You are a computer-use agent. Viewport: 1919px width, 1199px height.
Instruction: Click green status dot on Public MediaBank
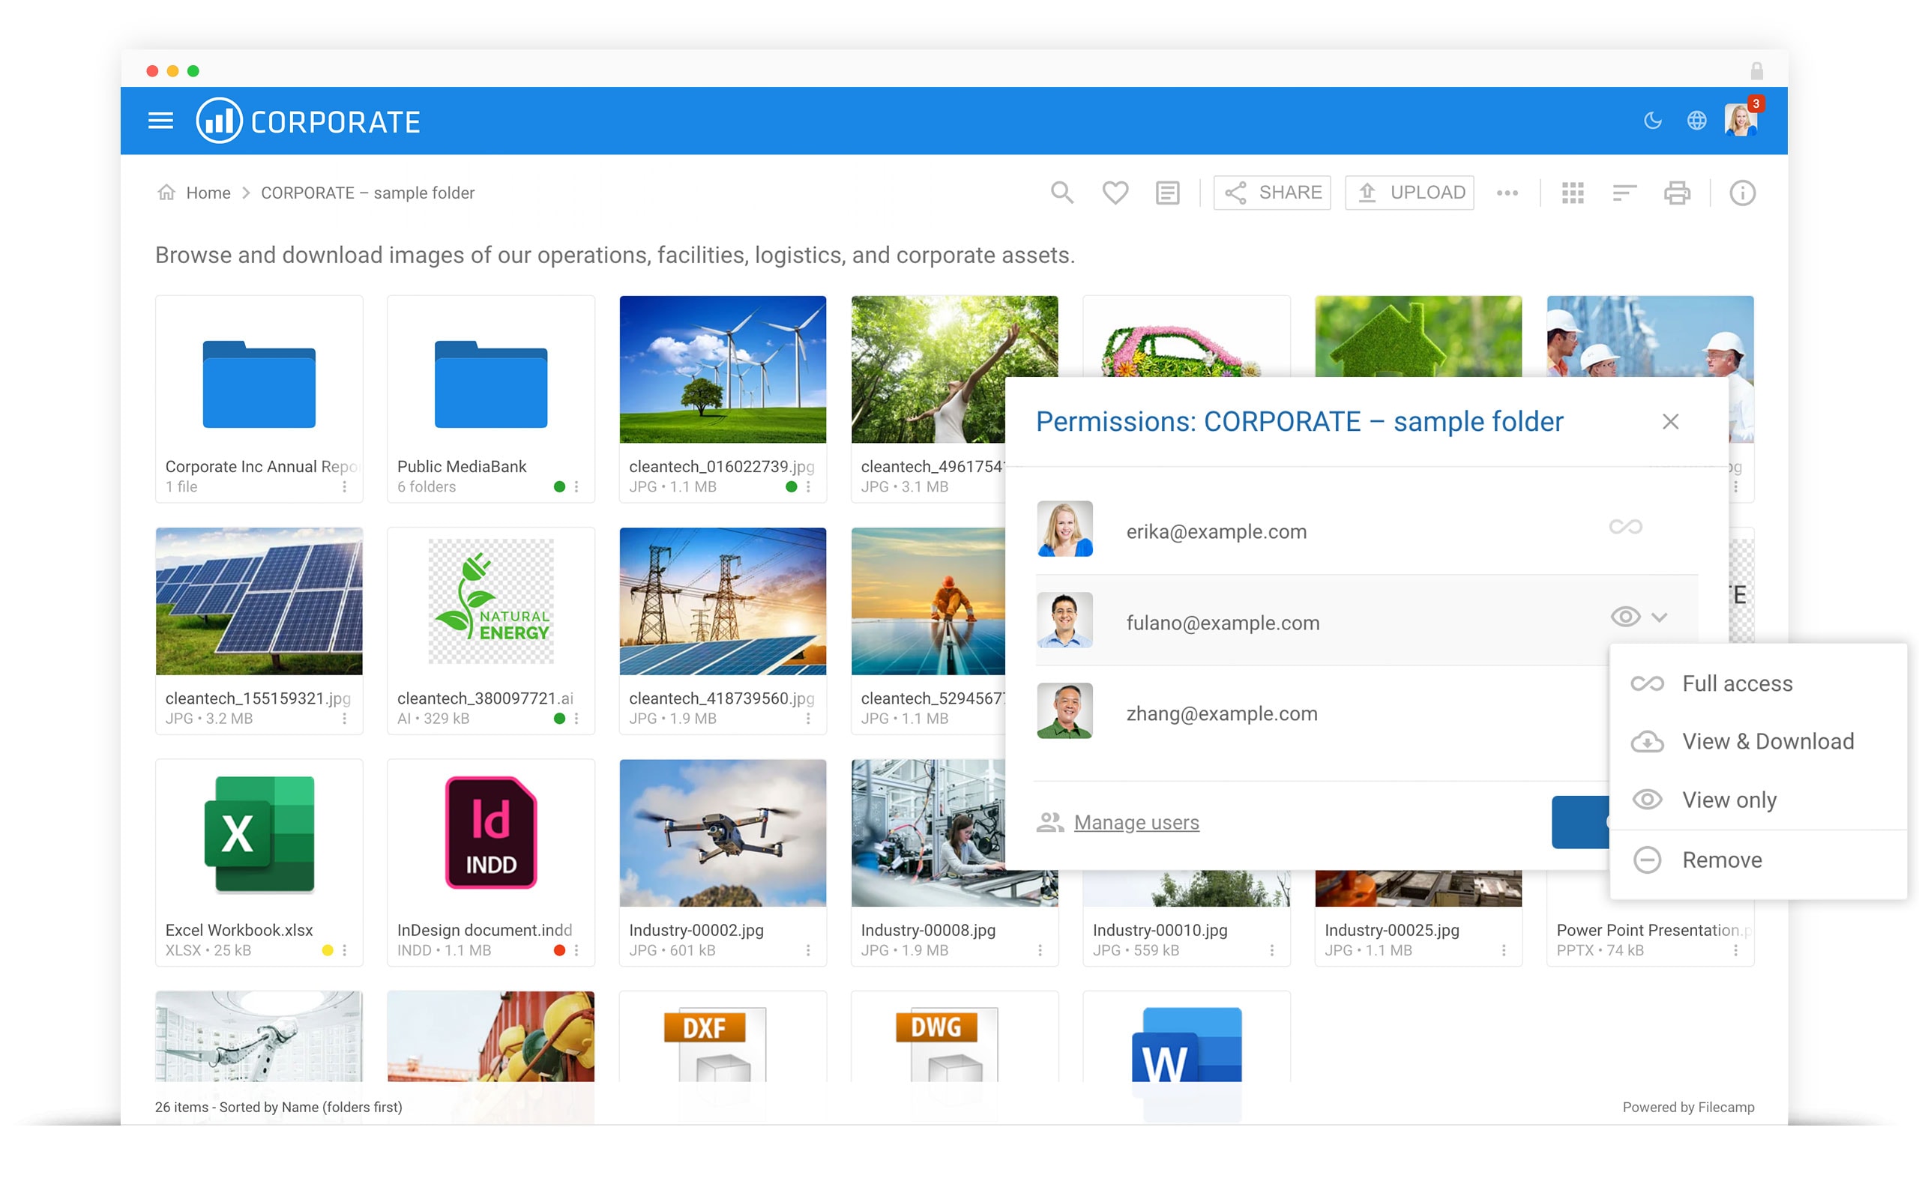(x=559, y=487)
